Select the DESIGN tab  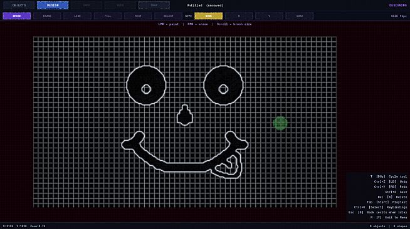53,5
